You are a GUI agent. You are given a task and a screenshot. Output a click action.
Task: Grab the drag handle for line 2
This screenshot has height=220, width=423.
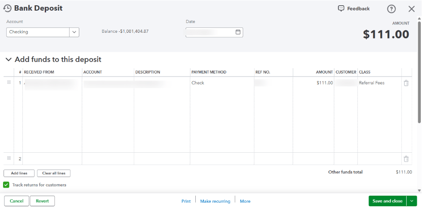click(x=9, y=158)
